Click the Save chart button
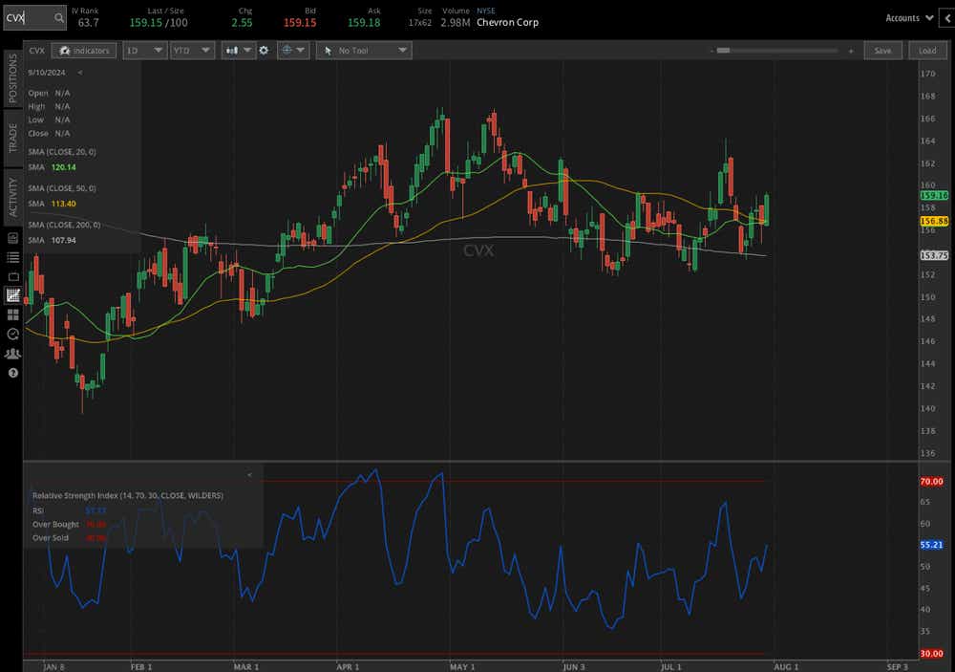The image size is (955, 672). [882, 51]
